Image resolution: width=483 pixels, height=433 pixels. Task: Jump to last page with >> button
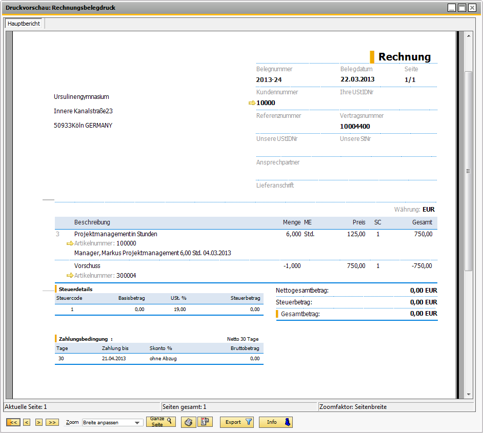(52, 422)
